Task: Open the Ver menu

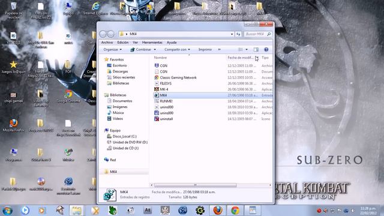Action: (x=136, y=43)
